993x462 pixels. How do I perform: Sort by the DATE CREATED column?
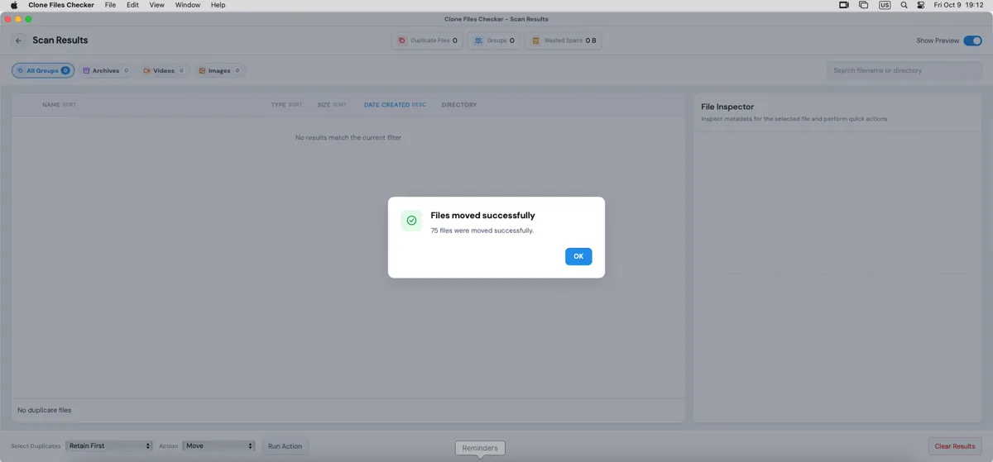(x=395, y=105)
